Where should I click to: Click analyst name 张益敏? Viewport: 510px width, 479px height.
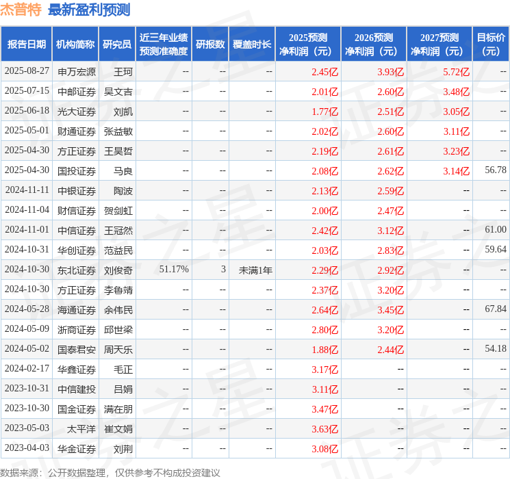click(x=118, y=131)
